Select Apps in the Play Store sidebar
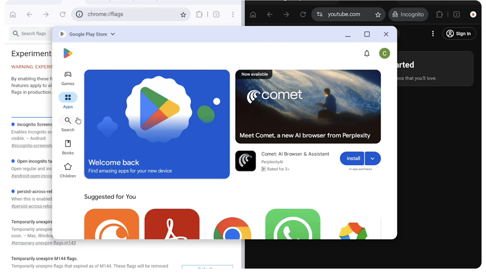 68,100
